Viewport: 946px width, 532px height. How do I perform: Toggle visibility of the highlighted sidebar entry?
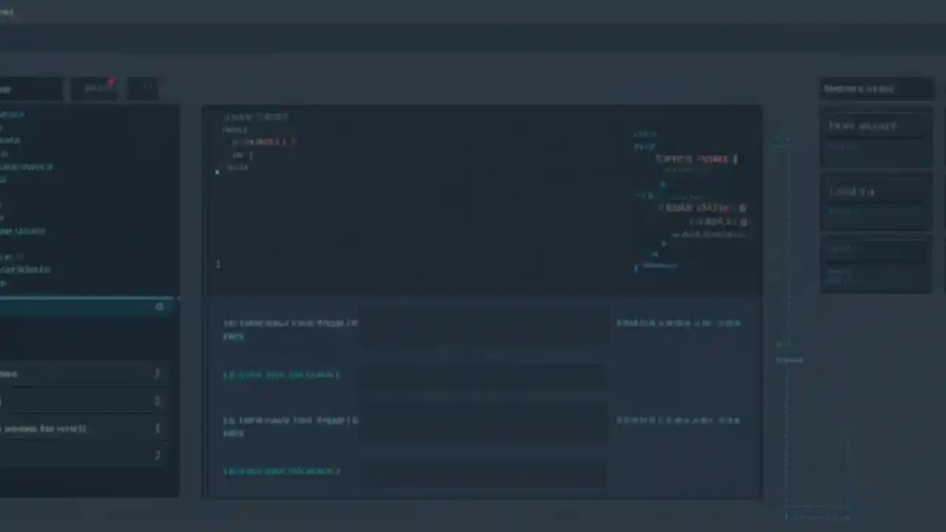point(160,307)
